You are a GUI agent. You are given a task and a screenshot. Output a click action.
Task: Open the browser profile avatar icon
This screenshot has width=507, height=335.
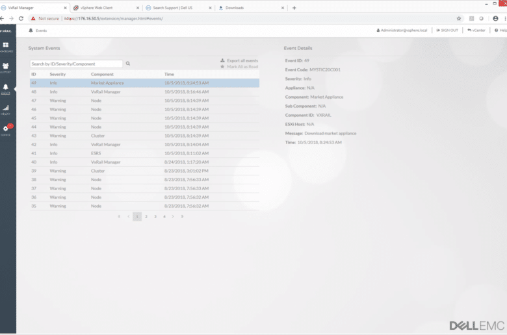pyautogui.click(x=495, y=18)
